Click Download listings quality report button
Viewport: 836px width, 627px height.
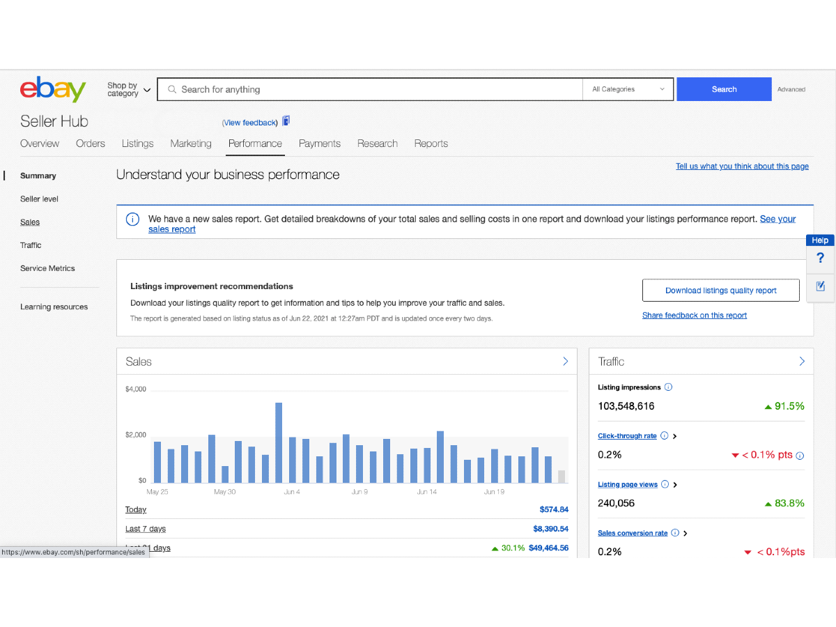[721, 291]
